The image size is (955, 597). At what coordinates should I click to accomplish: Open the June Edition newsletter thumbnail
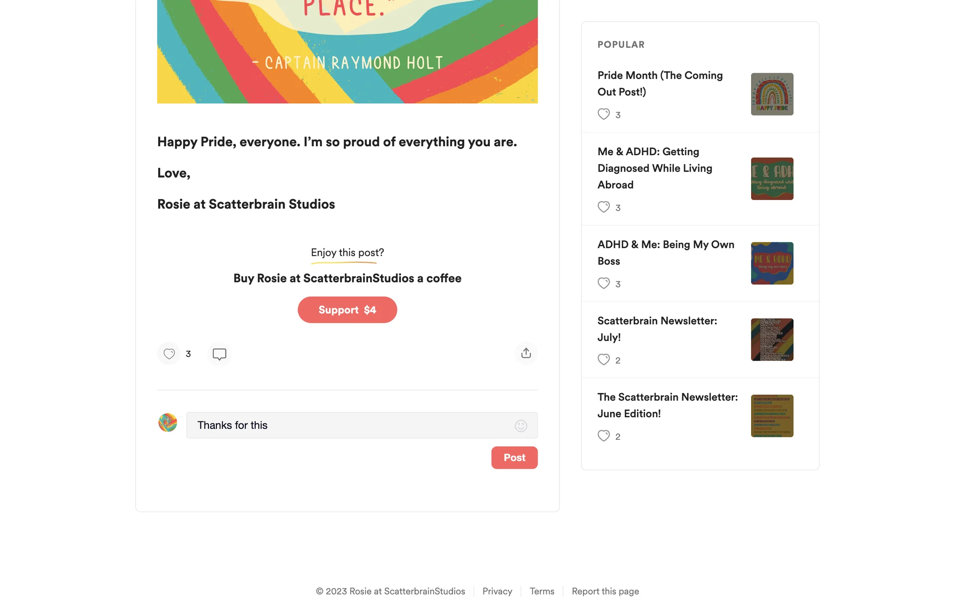point(772,416)
